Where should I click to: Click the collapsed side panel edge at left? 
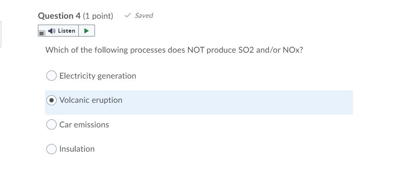(x=1, y=34)
